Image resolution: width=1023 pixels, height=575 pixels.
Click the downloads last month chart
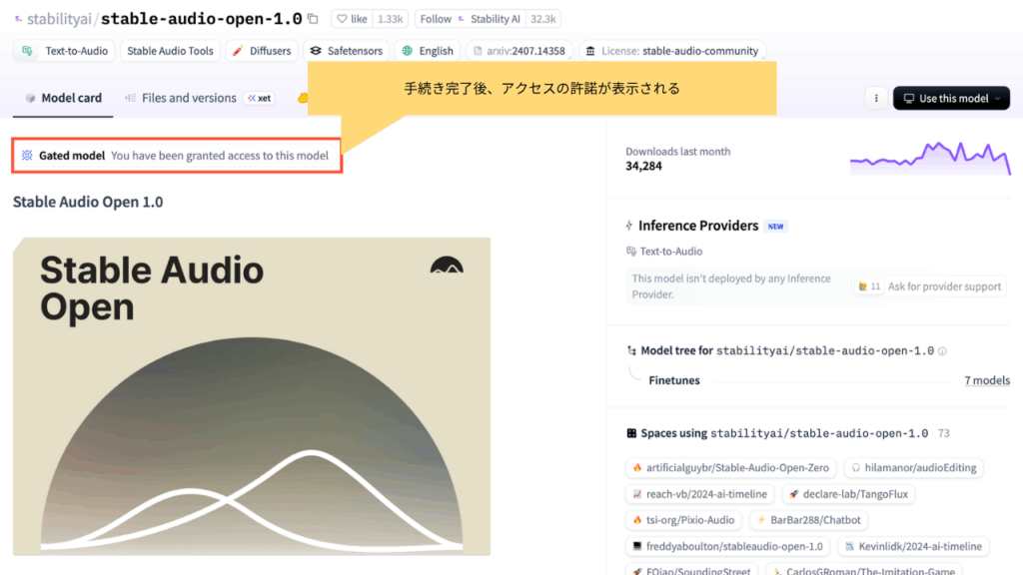click(x=929, y=159)
